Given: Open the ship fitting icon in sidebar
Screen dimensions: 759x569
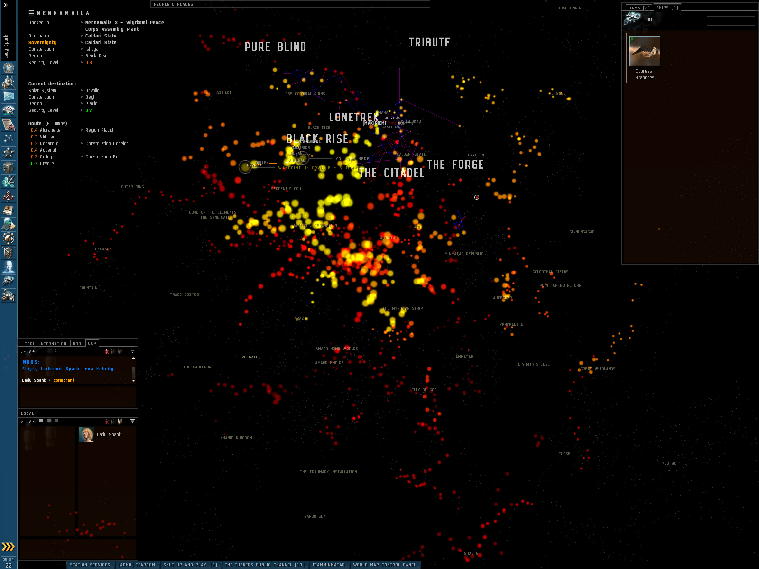Looking at the screenshot, I should coord(9,110).
